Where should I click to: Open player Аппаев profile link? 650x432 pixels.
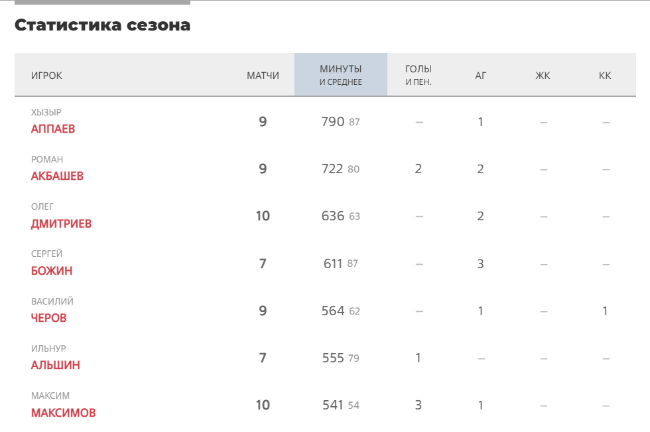[53, 129]
